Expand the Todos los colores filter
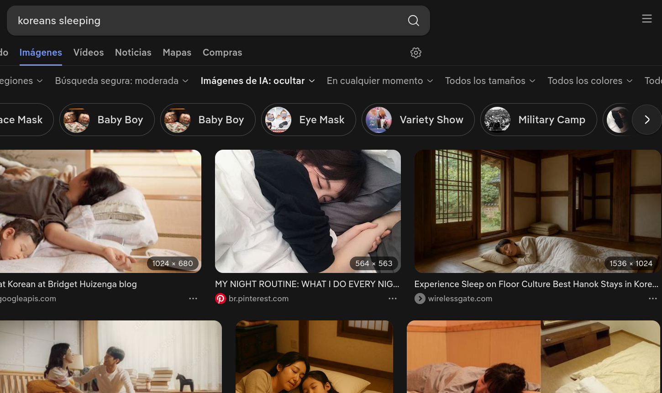The image size is (662, 393). [x=590, y=81]
